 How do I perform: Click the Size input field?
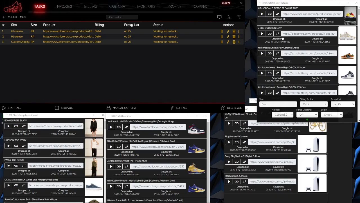[278, 104]
